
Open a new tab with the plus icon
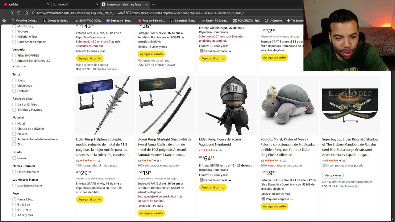tap(154, 4)
